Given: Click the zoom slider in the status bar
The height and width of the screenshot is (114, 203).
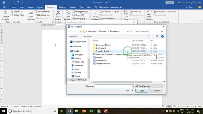Looking at the screenshot, I should pyautogui.click(x=187, y=106).
